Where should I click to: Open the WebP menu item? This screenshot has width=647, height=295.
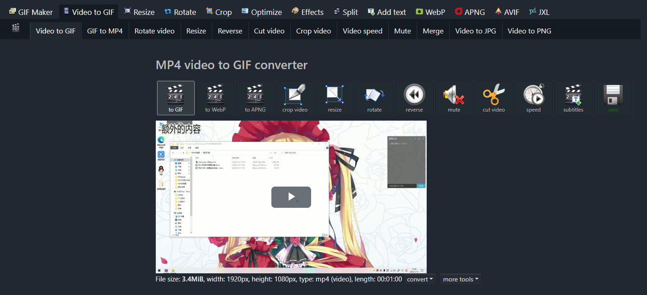click(430, 12)
